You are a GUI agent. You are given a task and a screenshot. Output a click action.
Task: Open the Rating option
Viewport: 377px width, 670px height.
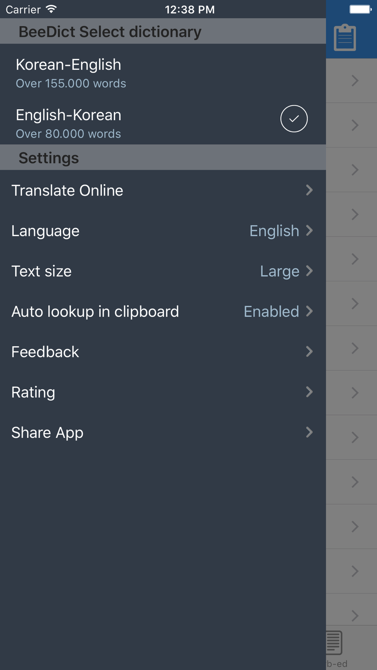pos(163,392)
